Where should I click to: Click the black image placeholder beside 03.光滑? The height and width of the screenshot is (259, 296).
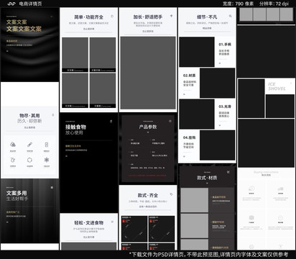coord(197,114)
